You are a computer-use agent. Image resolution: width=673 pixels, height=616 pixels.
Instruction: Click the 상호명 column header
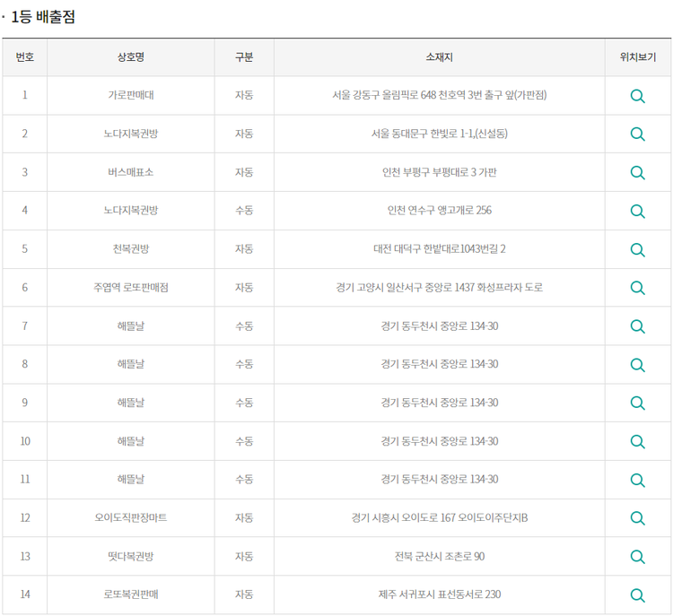(x=131, y=57)
